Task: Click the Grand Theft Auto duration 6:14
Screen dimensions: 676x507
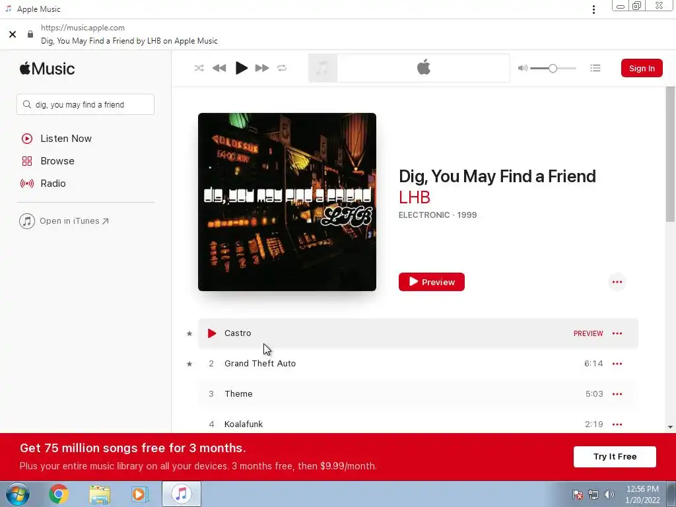Action: point(593,364)
